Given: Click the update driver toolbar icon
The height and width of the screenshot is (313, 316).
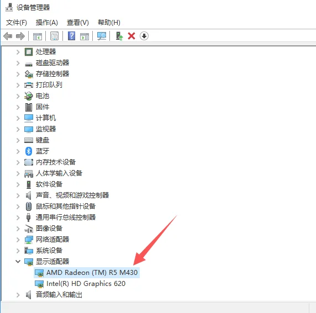Looking at the screenshot, I should [119, 36].
